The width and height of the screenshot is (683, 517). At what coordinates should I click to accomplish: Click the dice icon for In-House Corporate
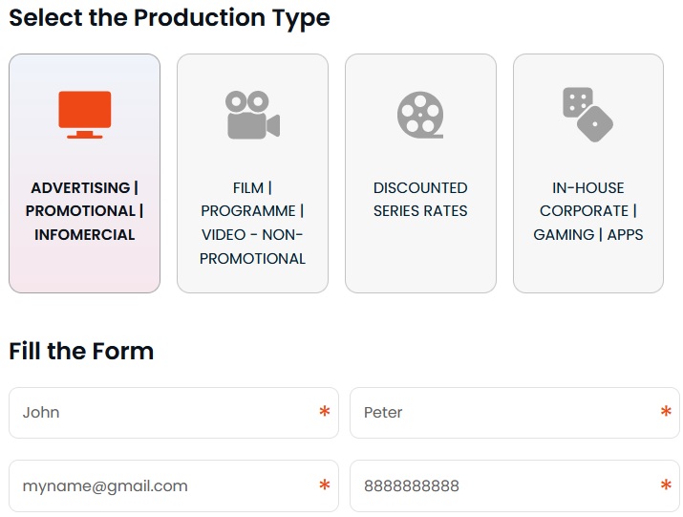pos(587,115)
